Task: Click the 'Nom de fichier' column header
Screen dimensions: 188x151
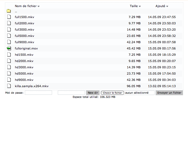Action: coord(26,6)
